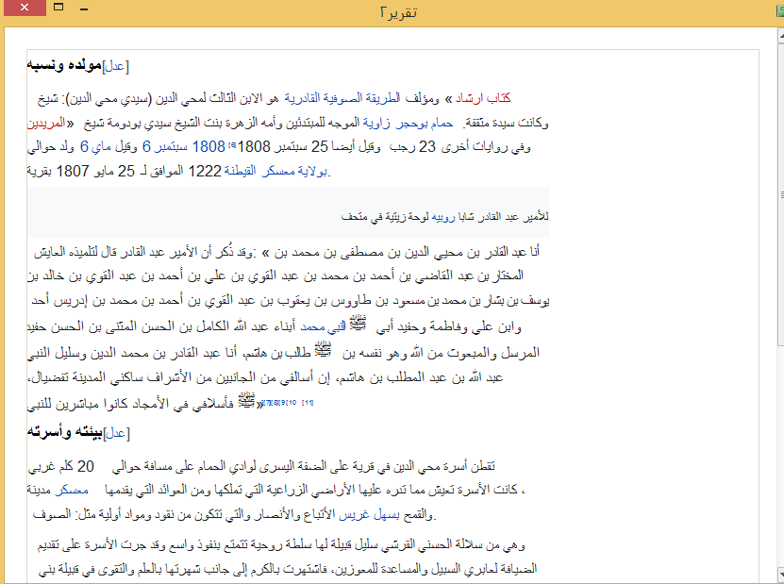
Task: Click the مولده ونسبه section heading
Action: (64, 65)
